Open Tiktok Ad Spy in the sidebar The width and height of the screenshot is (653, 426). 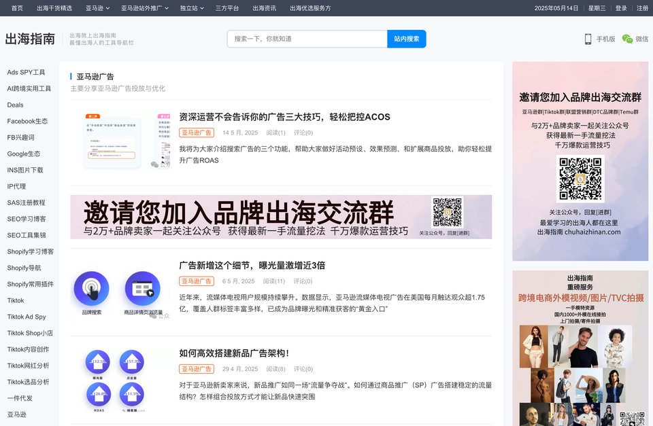point(27,317)
